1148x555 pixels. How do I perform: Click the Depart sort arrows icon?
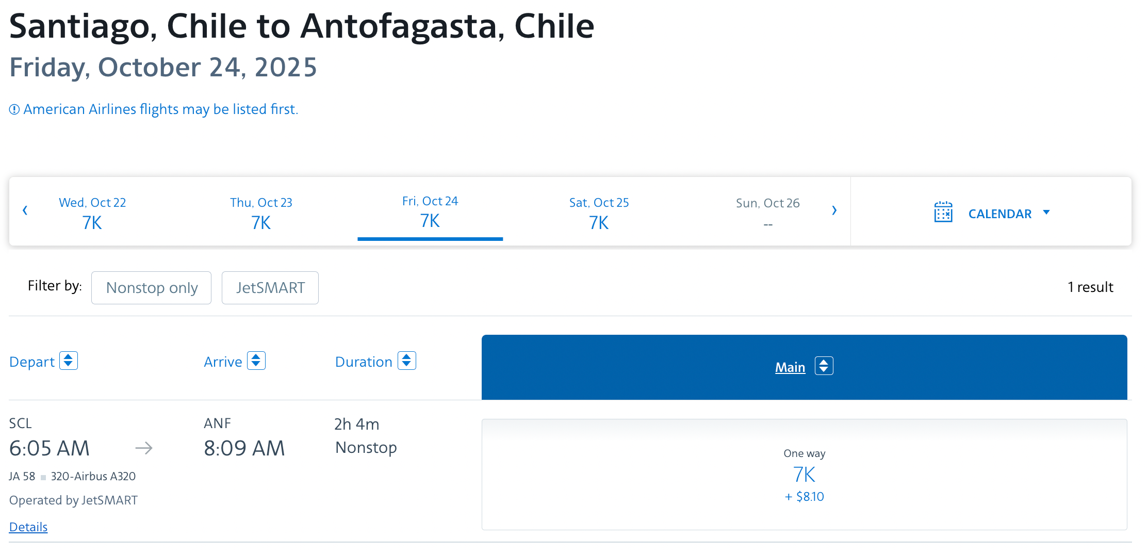pyautogui.click(x=68, y=361)
